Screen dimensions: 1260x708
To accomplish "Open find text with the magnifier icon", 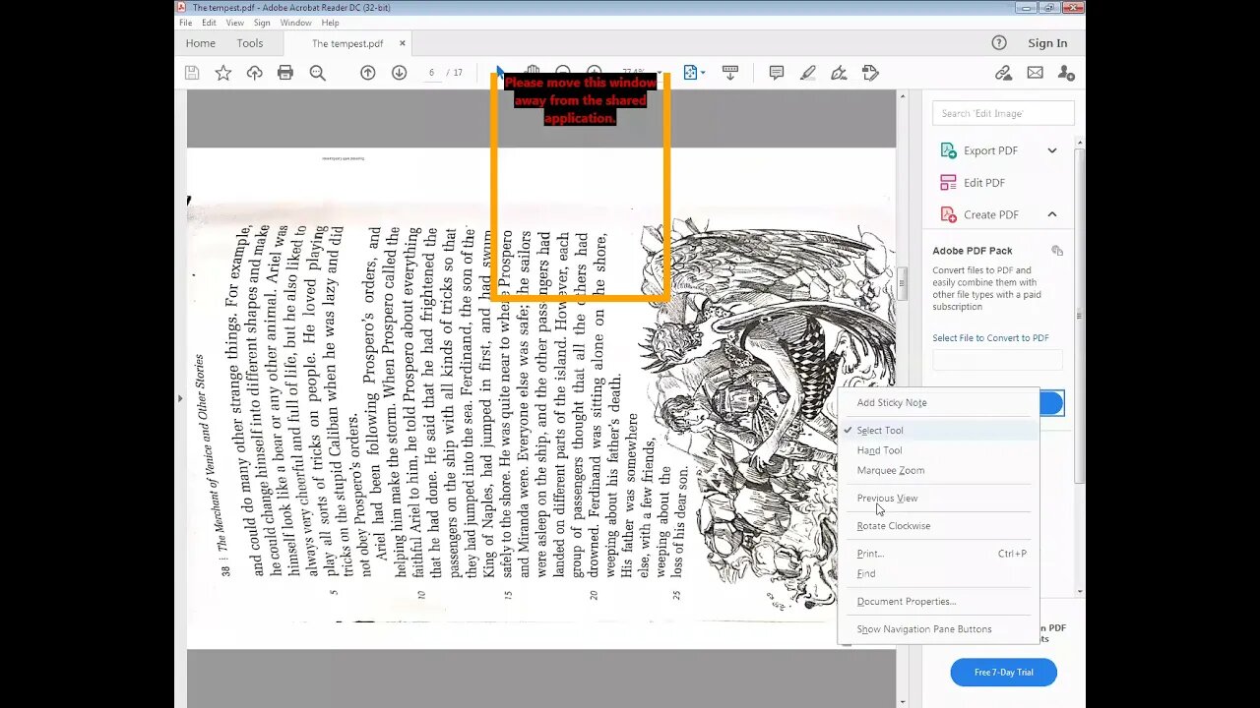I will click(x=317, y=73).
